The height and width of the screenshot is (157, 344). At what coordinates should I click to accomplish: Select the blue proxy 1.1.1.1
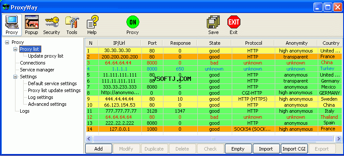pyautogui.click(x=214, y=69)
